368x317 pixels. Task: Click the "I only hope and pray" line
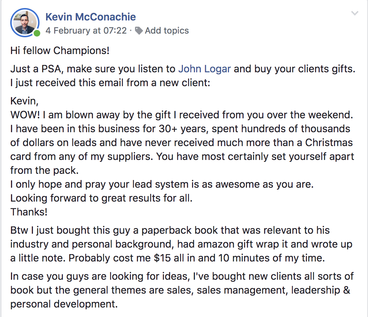pos(162,184)
